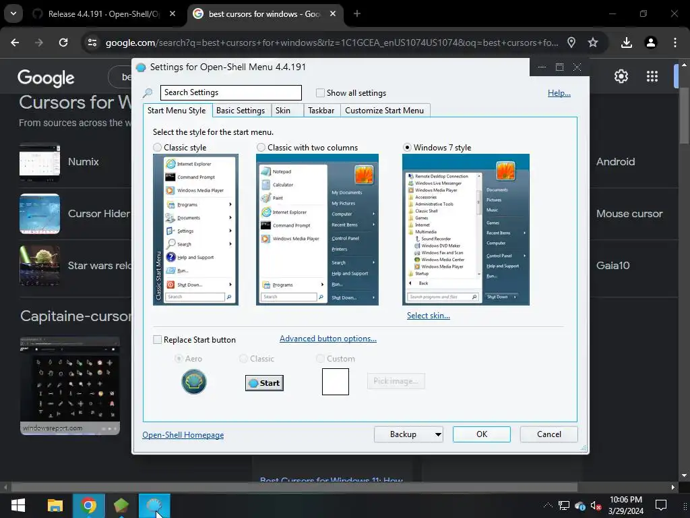
Task: Open Chrome profile icon
Action: [x=650, y=42]
